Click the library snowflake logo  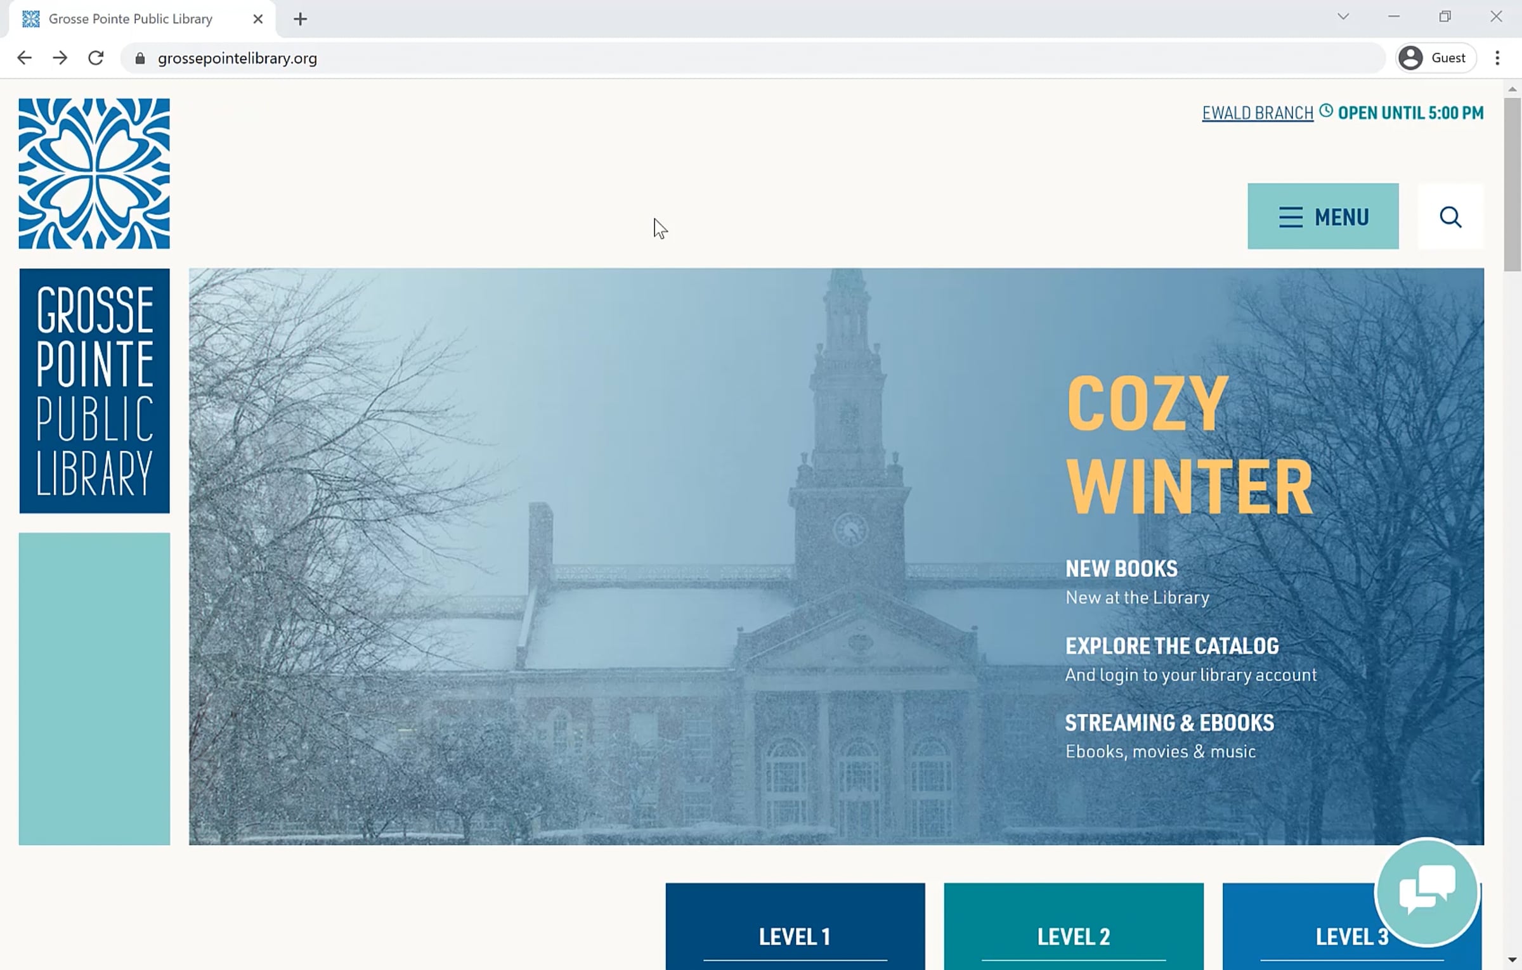(94, 173)
